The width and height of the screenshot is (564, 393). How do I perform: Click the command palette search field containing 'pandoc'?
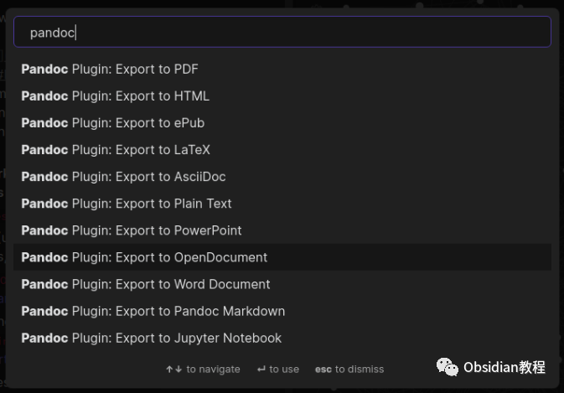282,32
